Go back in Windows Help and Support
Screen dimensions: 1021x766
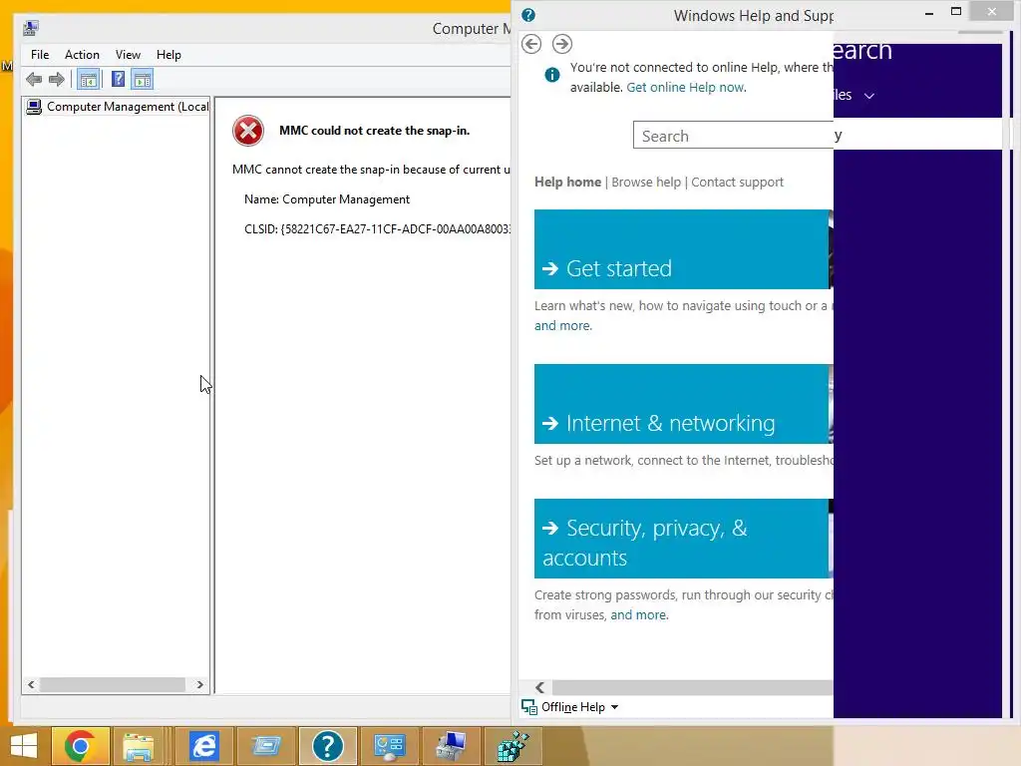[x=531, y=44]
